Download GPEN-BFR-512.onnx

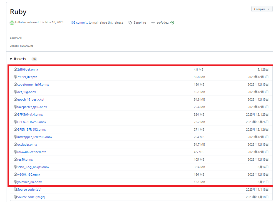[x=31, y=129]
